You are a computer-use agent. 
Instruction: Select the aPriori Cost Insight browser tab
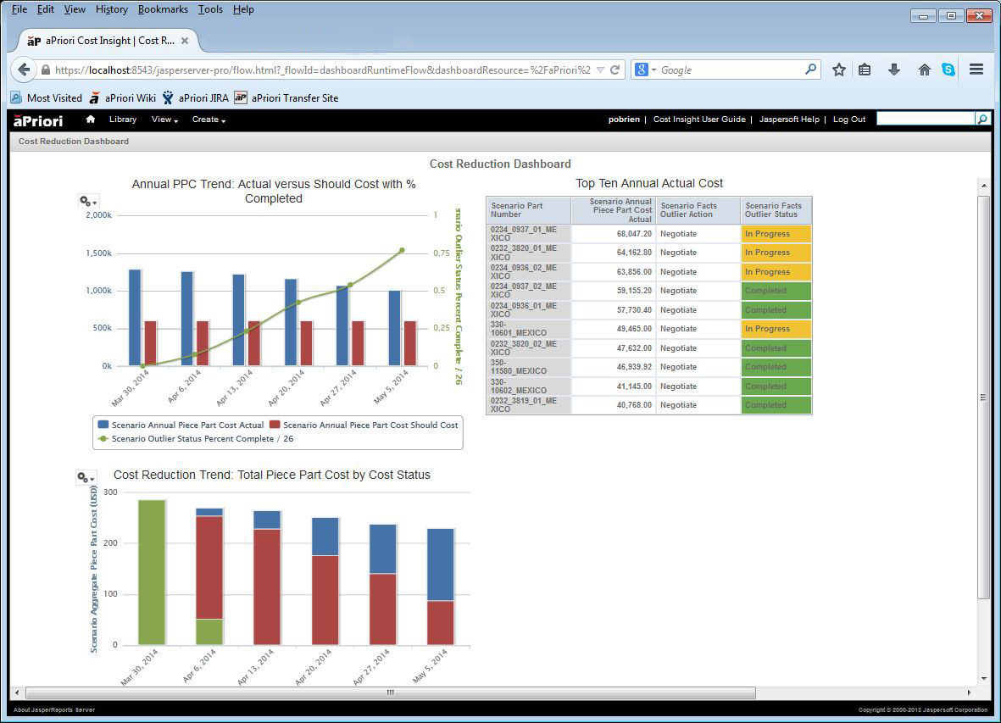[x=106, y=40]
